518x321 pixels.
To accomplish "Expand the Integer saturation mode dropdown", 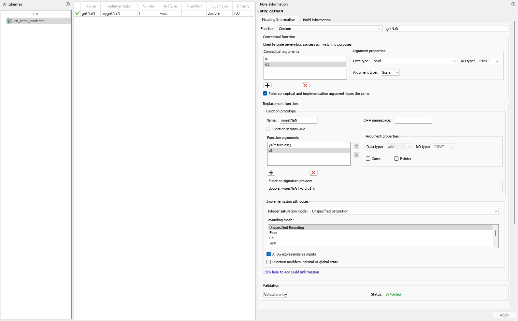I will click(x=404, y=211).
